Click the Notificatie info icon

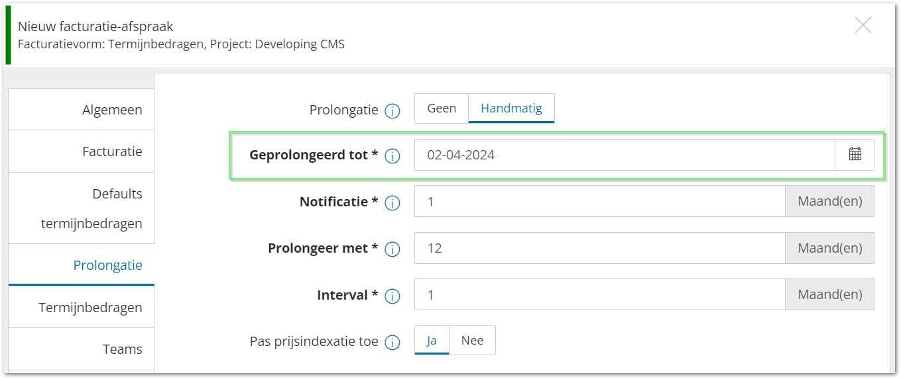coord(392,203)
